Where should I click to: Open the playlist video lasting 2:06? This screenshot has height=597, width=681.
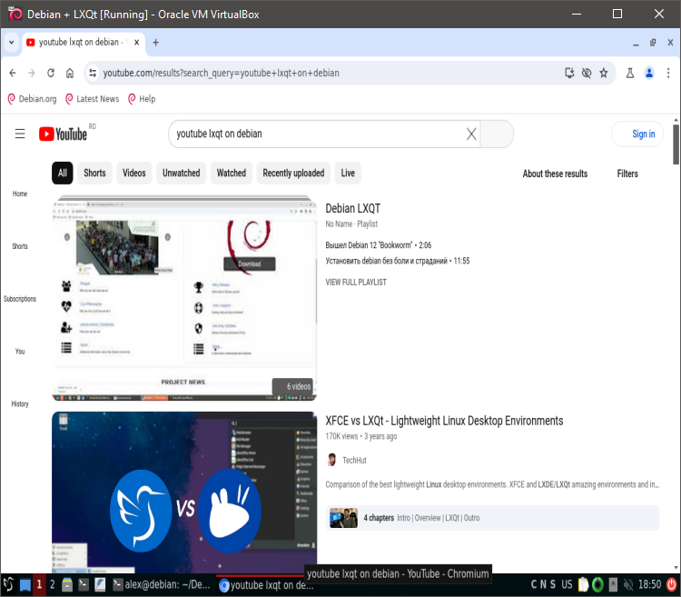click(x=379, y=245)
